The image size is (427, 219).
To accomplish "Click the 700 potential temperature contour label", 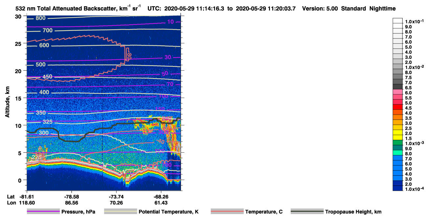I will [48, 31].
